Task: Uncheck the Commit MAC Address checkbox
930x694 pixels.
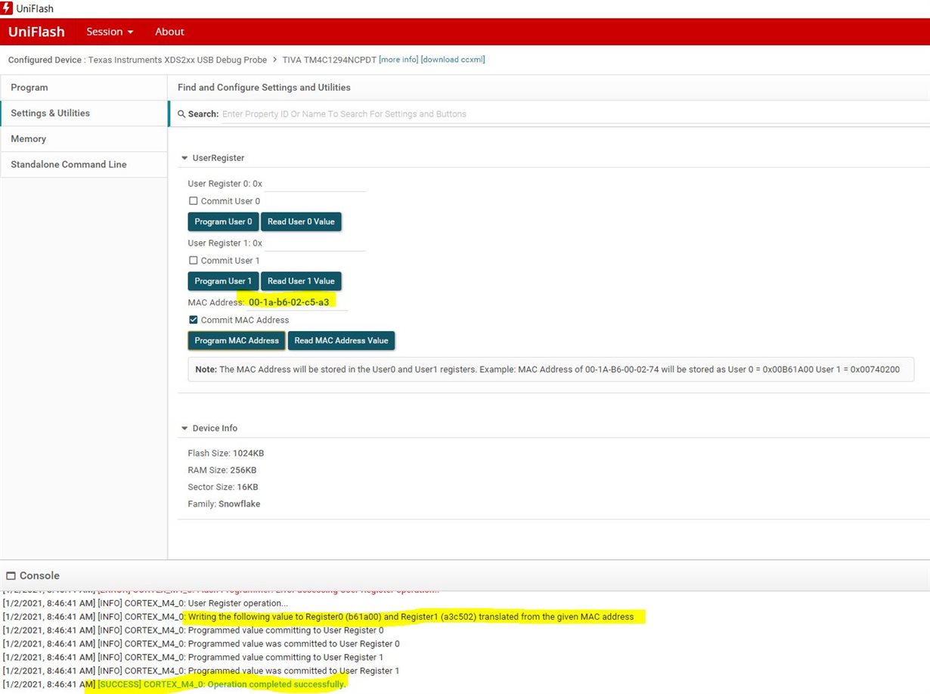Action: click(x=194, y=320)
